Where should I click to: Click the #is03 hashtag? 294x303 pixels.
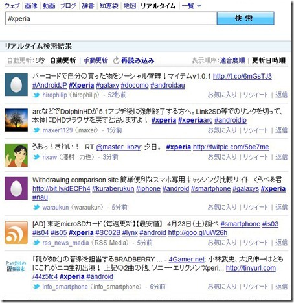pyautogui.click(x=270, y=224)
